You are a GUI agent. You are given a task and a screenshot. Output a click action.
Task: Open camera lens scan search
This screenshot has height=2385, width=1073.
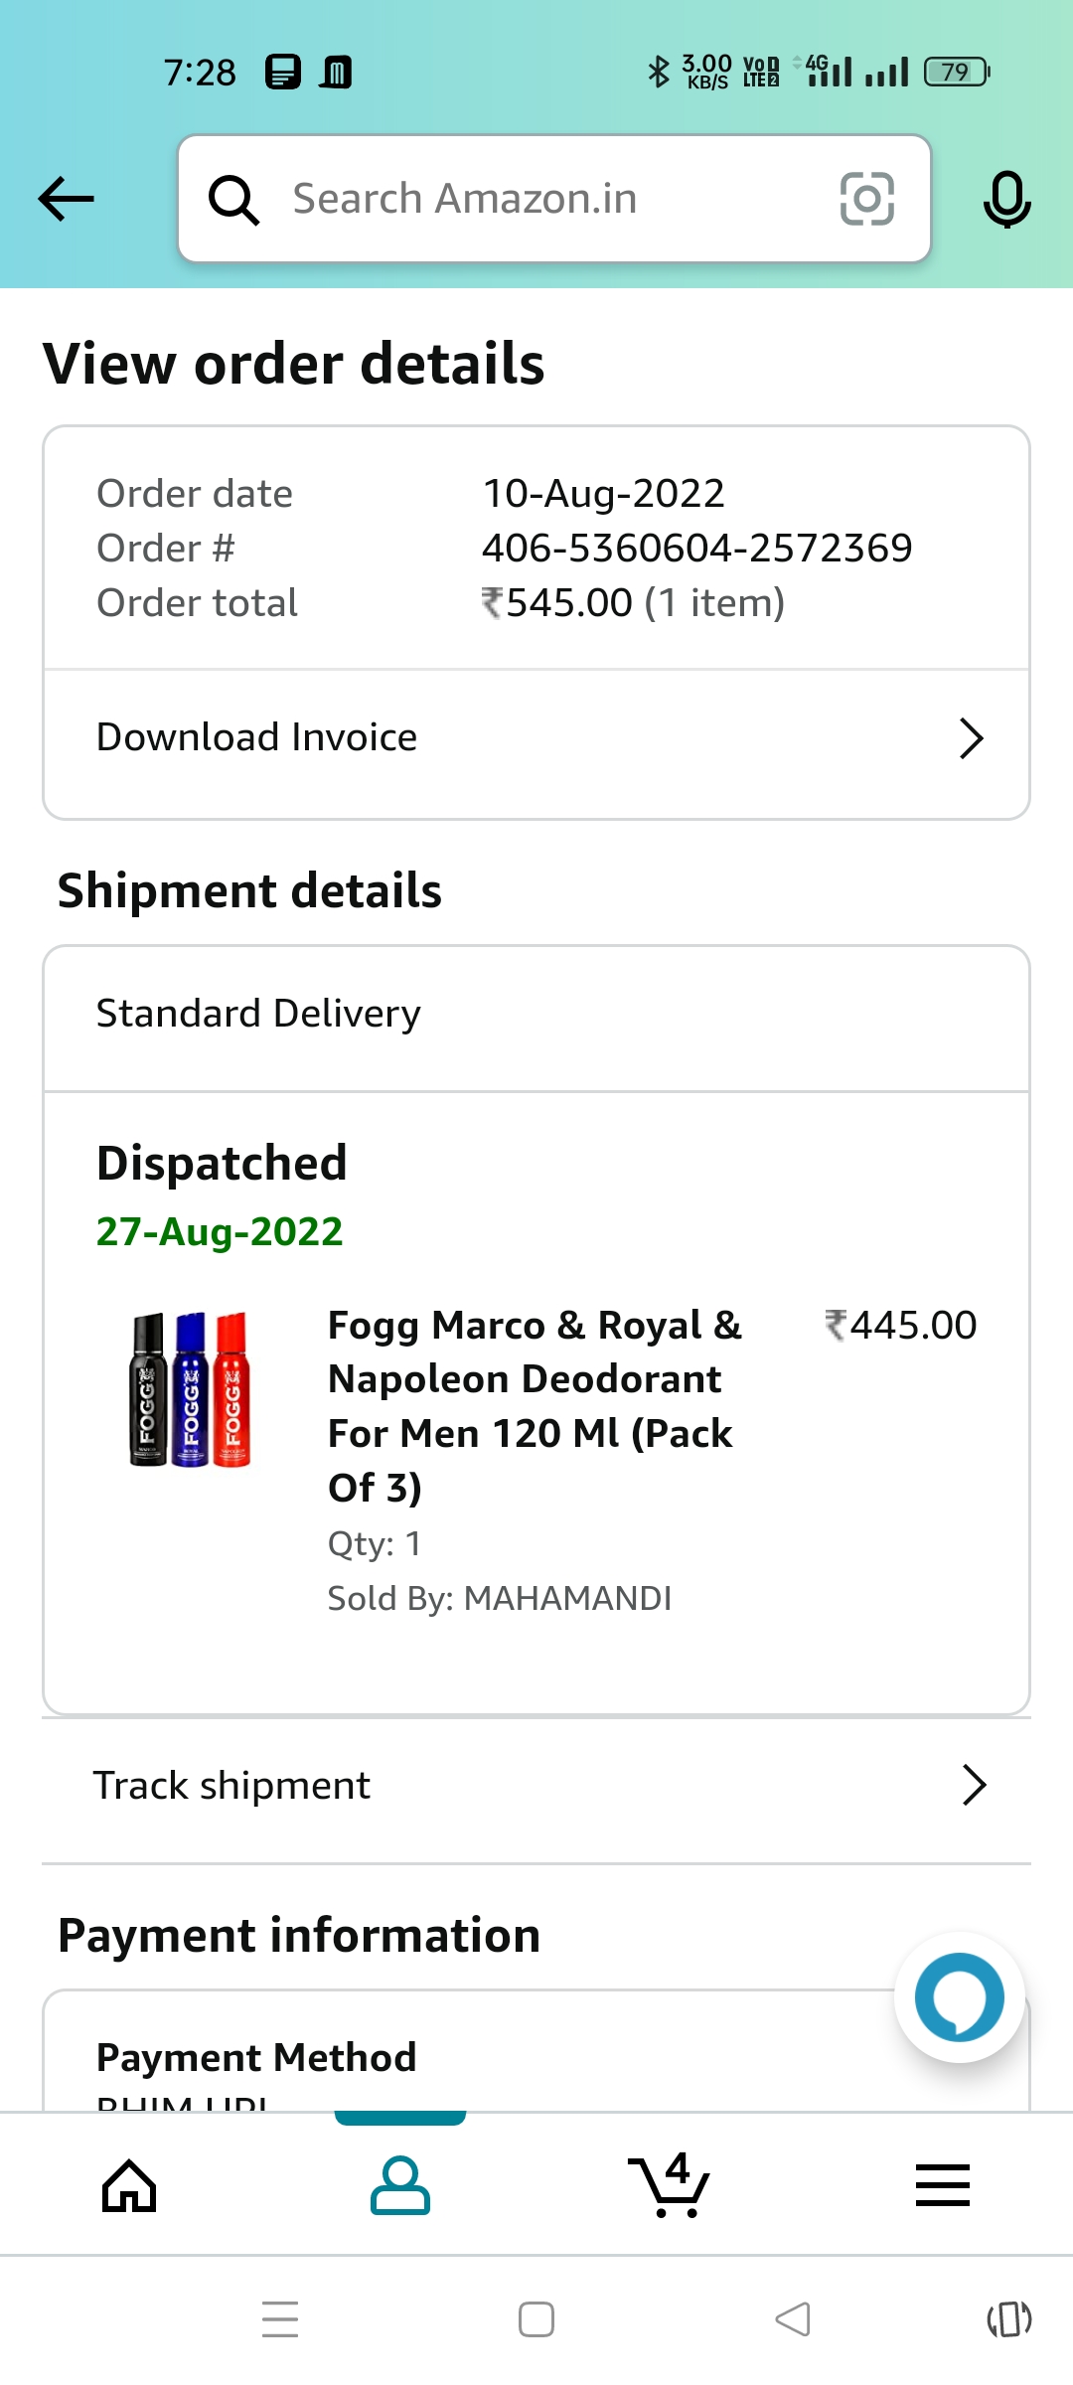pyautogui.click(x=866, y=199)
